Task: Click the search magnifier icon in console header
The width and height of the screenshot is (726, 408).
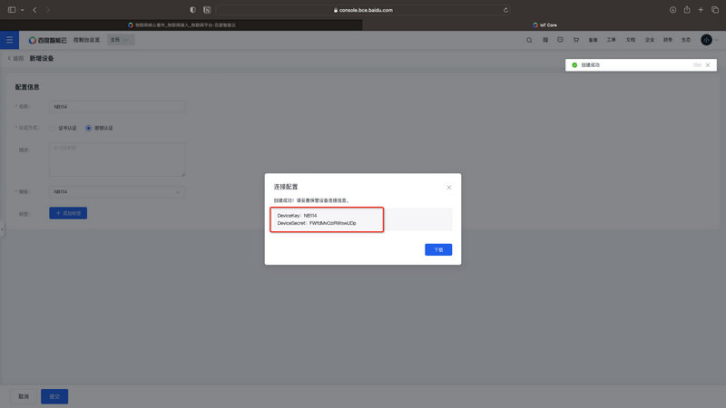Action: [x=530, y=40]
